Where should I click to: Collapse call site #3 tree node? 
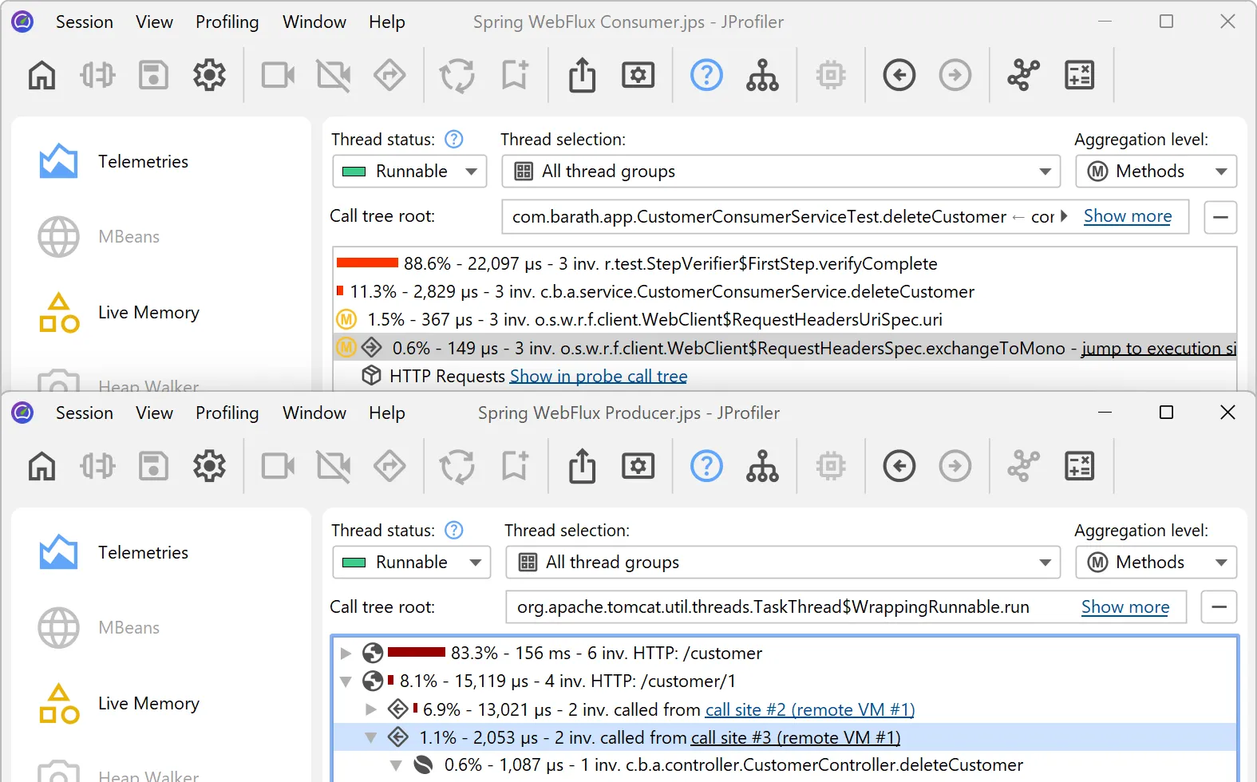(x=371, y=738)
